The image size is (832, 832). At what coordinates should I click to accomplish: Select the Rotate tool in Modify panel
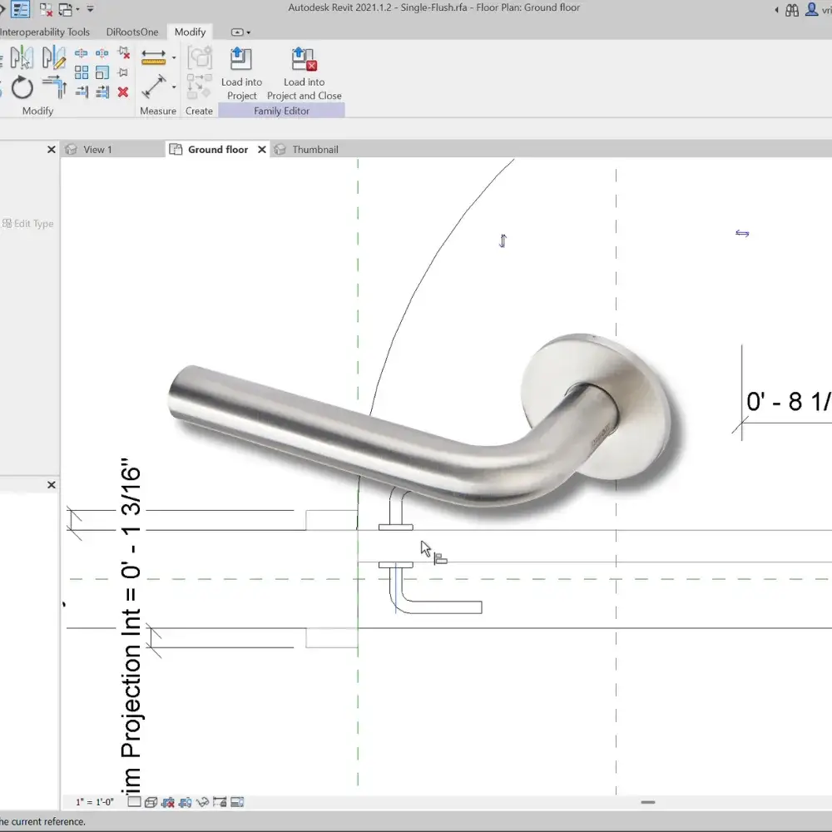22,89
